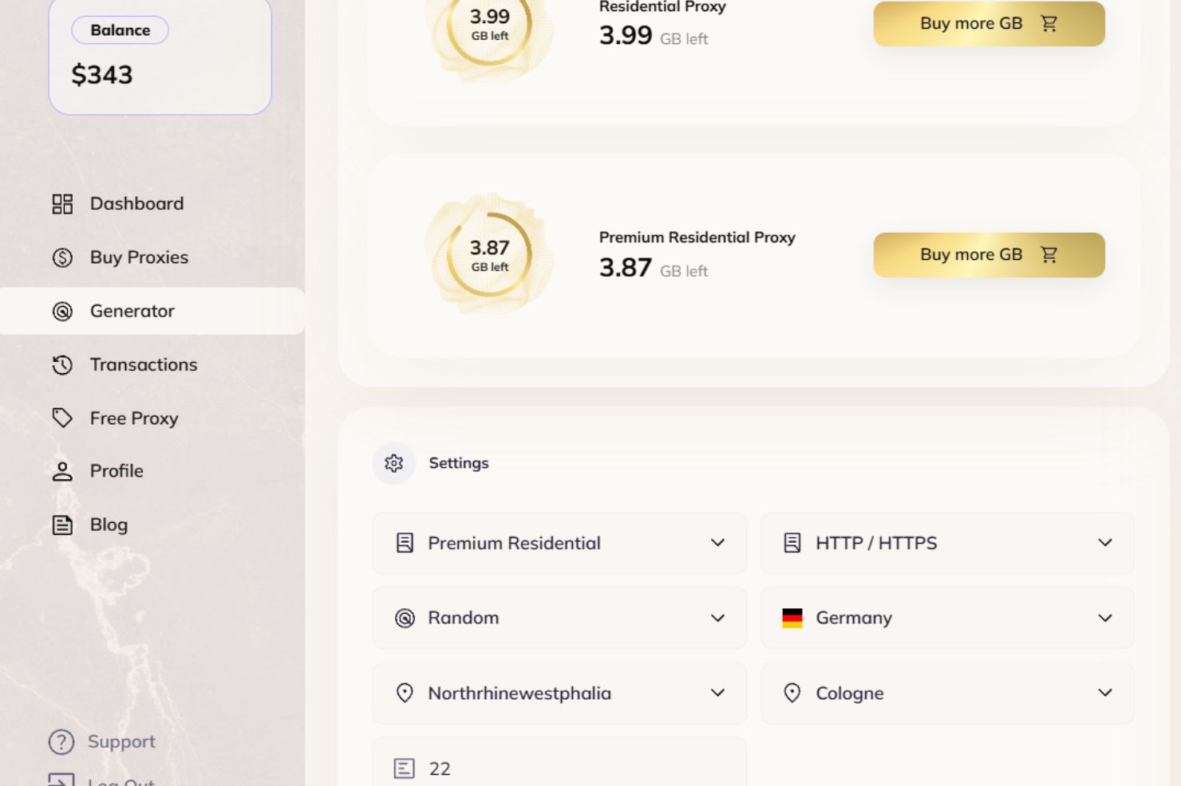Open the Blog page from sidebar
Screen dimensions: 1181x786
[x=109, y=525]
